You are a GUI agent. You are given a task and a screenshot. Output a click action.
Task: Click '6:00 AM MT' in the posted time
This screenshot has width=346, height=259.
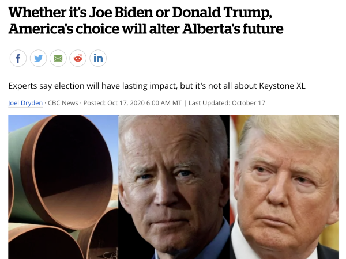[164, 103]
